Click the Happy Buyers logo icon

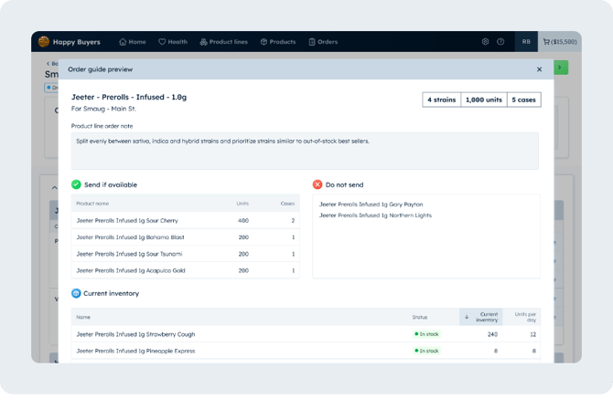(x=44, y=42)
